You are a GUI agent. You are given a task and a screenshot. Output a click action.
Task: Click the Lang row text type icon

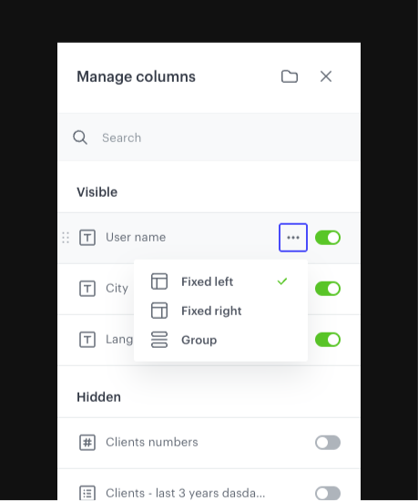[87, 340]
